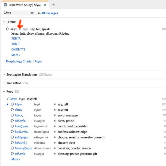Viewport: 166px width, 166px height.
Task: Collapse the Root ESV section
Action: click(4, 91)
